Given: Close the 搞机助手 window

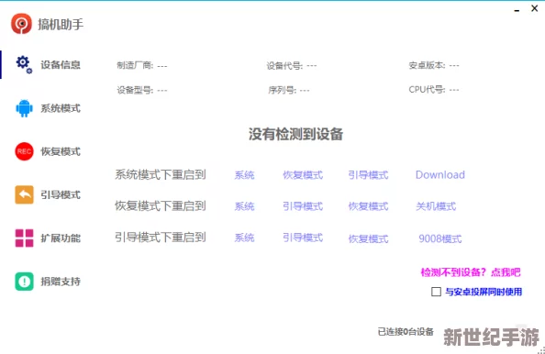Looking at the screenshot, I should coord(535,8).
